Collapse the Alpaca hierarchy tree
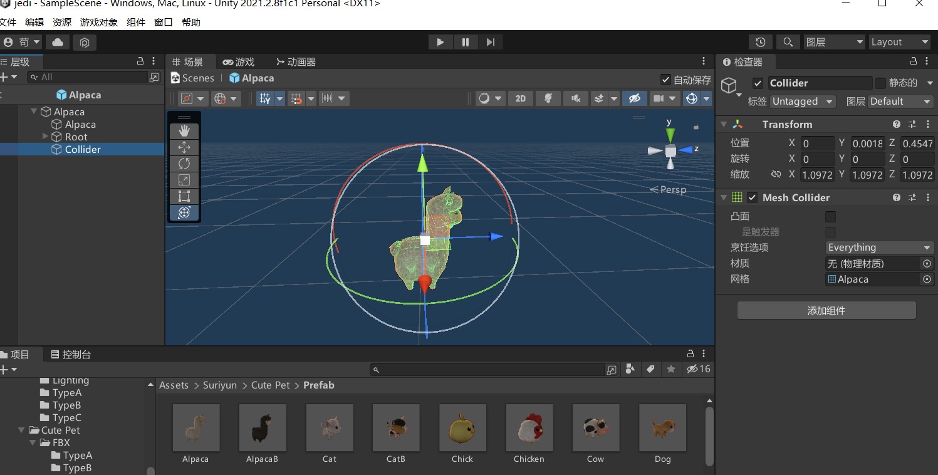The height and width of the screenshot is (475, 938). click(34, 112)
